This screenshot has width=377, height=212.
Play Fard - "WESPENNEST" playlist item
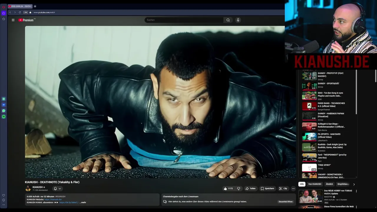pos(328,158)
